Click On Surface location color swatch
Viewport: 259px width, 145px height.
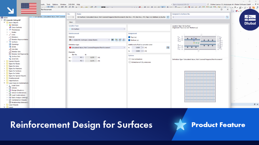click(x=70, y=29)
